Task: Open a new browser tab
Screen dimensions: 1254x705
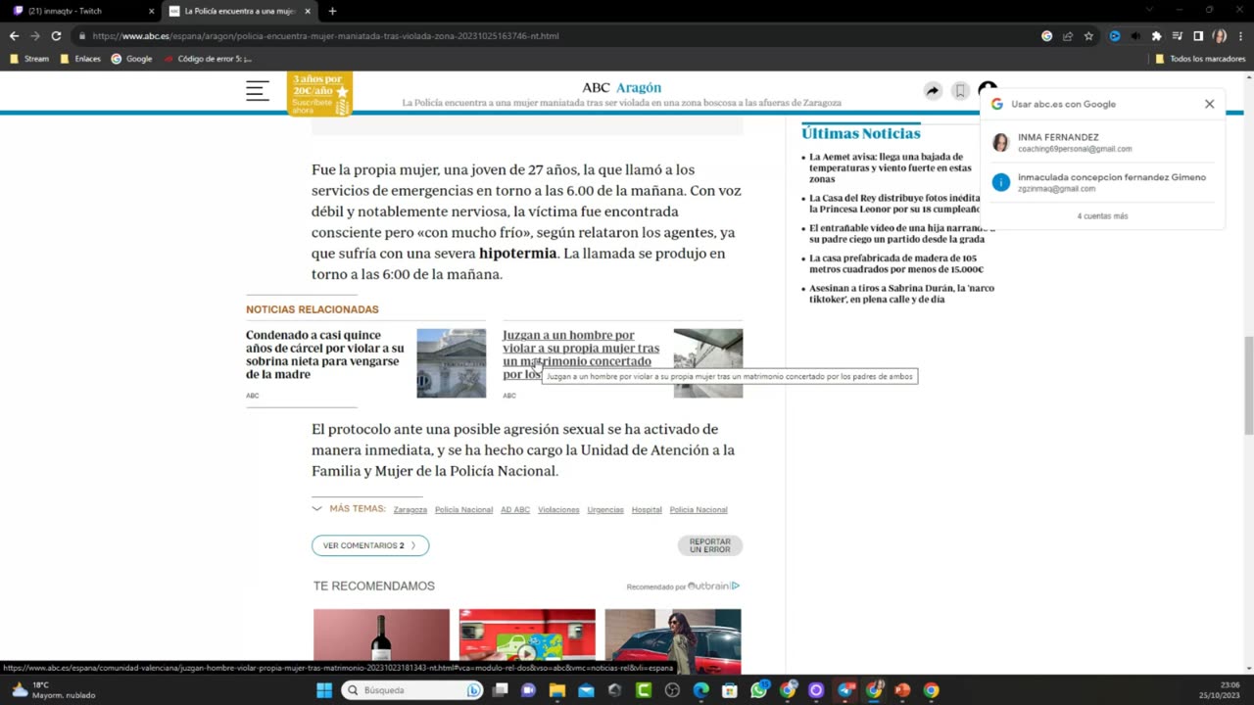Action: pyautogui.click(x=332, y=11)
